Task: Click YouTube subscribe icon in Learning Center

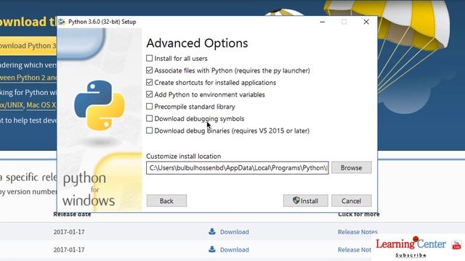Action: coord(456,245)
